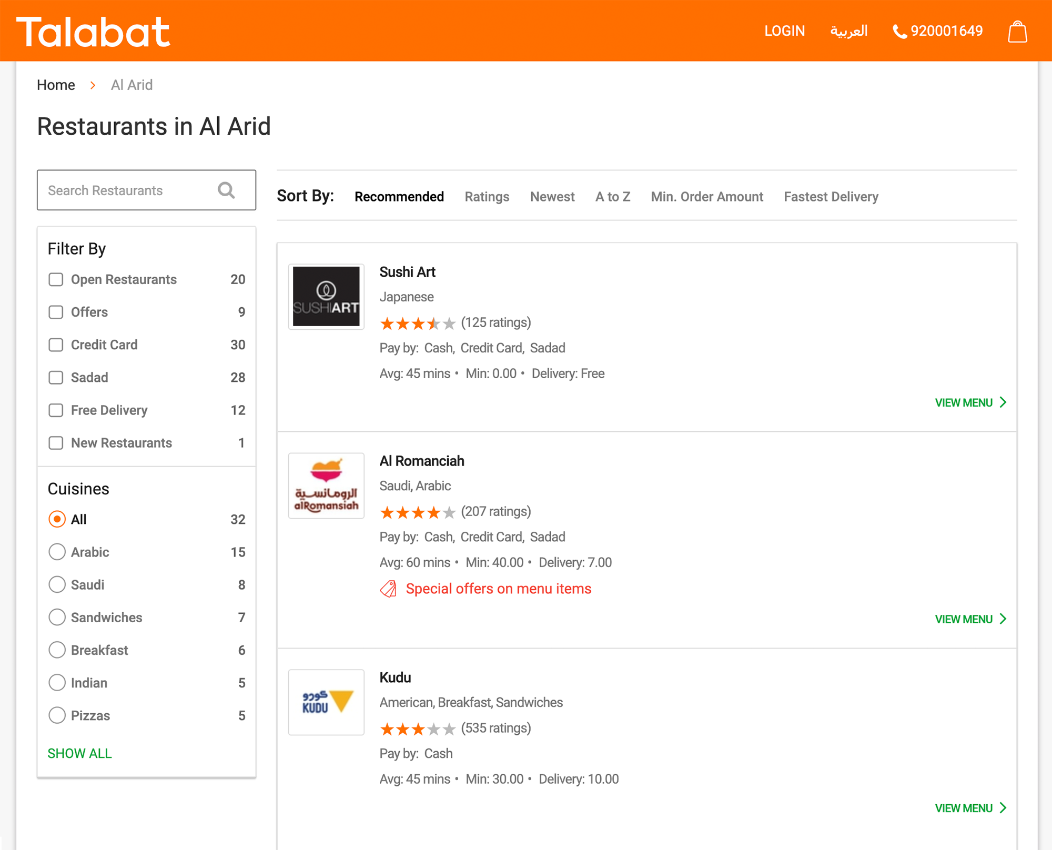Click the search magnifier icon
Image resolution: width=1052 pixels, height=850 pixels.
click(x=226, y=190)
